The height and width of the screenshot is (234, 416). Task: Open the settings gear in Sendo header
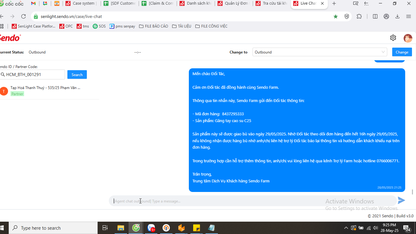click(x=393, y=38)
